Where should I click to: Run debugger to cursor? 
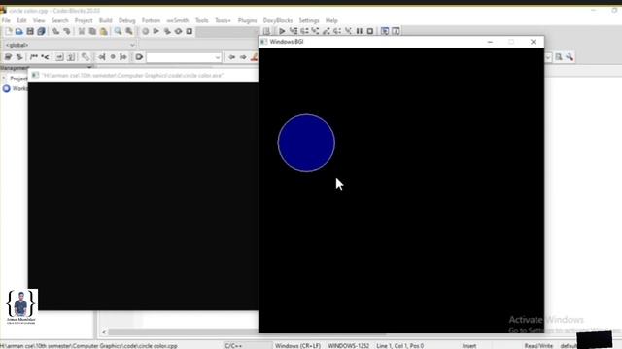(294, 31)
